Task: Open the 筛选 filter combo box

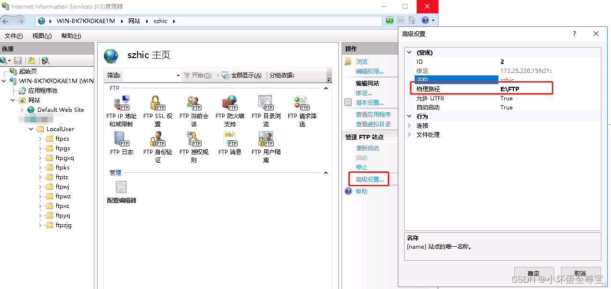Action: [152, 75]
